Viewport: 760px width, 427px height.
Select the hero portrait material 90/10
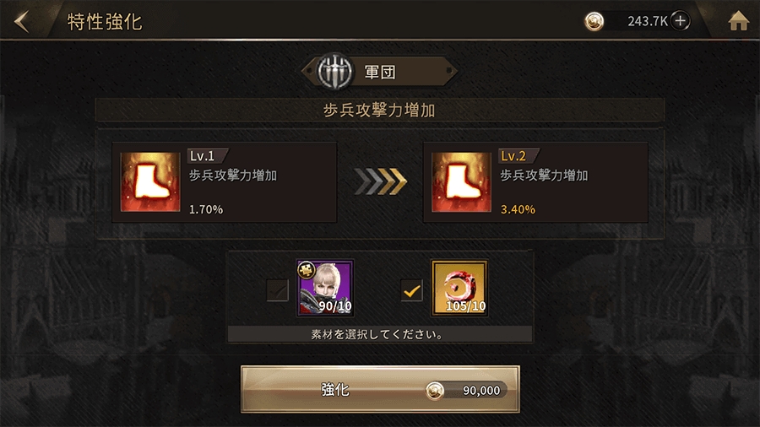pyautogui.click(x=325, y=288)
